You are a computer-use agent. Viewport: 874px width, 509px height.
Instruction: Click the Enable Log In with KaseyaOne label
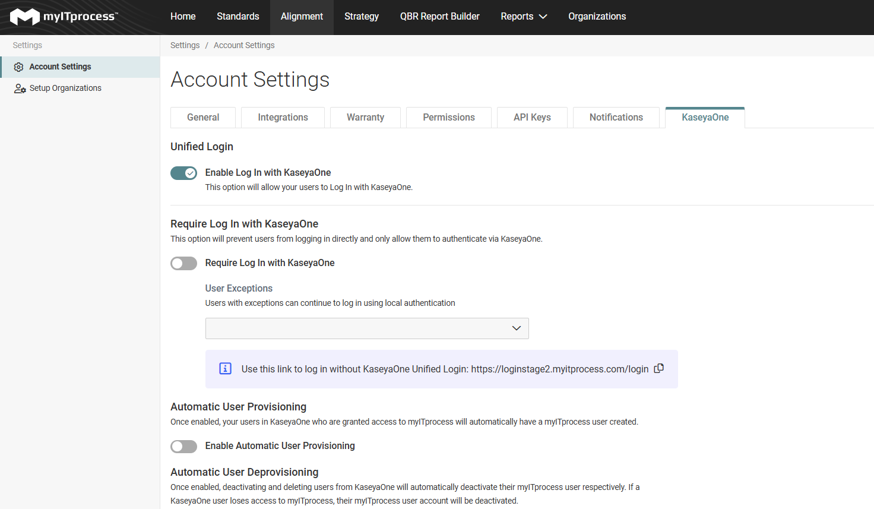[268, 173]
